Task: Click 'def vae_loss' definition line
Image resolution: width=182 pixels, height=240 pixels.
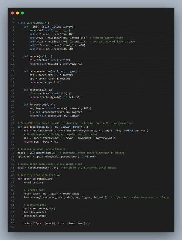Action: (53, 127)
